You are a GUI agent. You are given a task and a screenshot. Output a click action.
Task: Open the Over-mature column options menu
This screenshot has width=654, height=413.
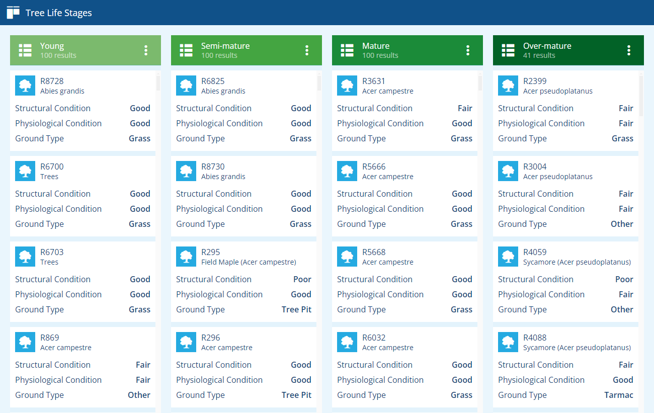click(629, 50)
